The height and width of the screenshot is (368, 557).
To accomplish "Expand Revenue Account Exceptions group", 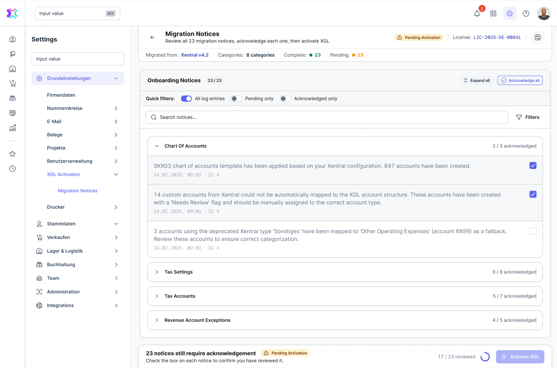I will pos(157,320).
